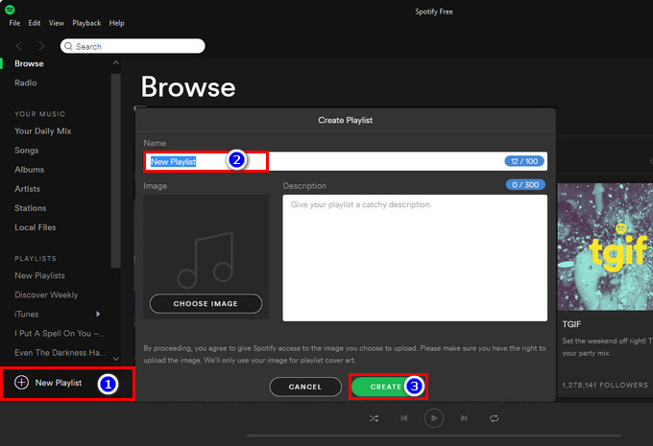Skip to the previous track
The width and height of the screenshot is (653, 446).
[404, 418]
